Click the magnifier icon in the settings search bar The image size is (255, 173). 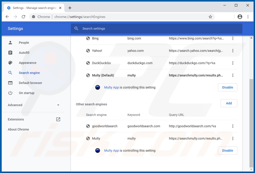coord(76,29)
